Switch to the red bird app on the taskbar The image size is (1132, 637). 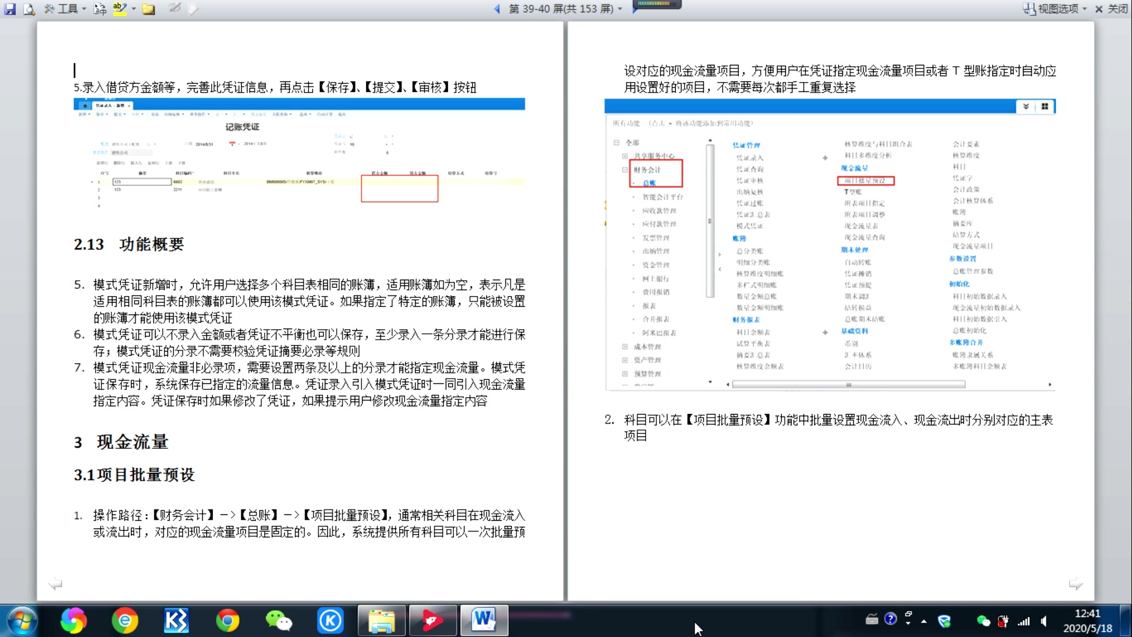click(x=433, y=620)
